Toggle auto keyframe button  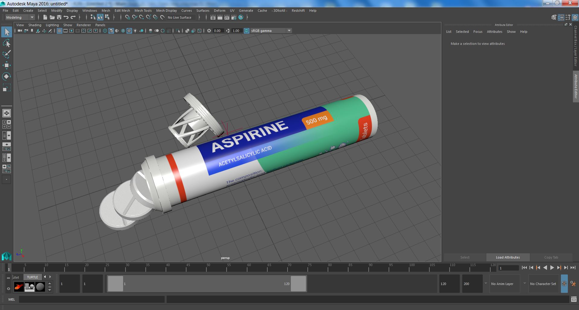pyautogui.click(x=564, y=284)
